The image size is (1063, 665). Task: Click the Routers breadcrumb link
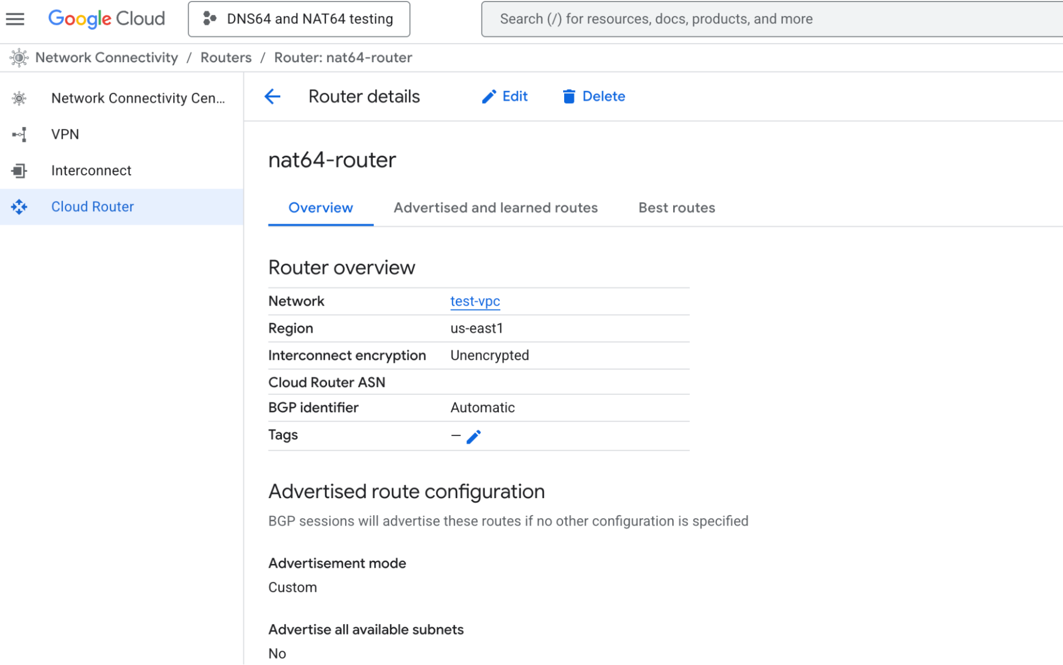226,57
